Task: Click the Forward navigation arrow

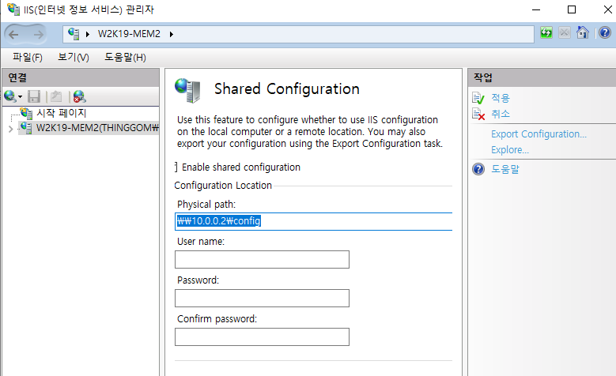Action: coord(38,35)
